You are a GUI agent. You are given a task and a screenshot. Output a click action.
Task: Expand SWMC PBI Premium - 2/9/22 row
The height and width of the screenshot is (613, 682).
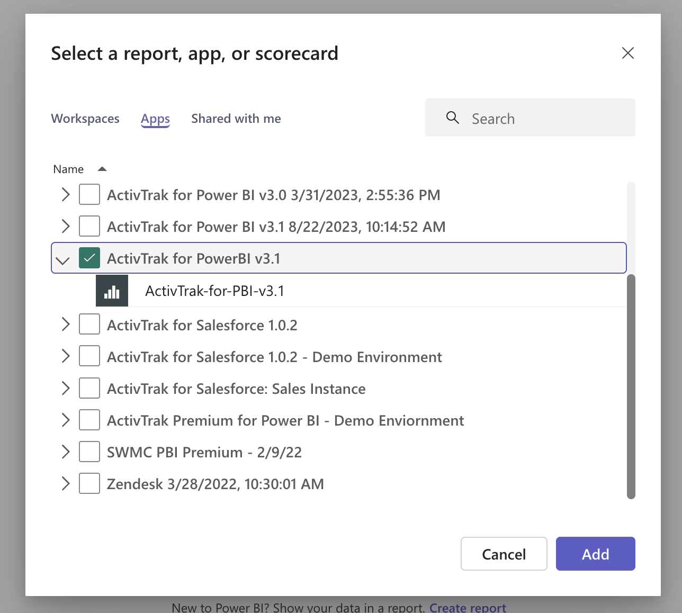tap(65, 452)
